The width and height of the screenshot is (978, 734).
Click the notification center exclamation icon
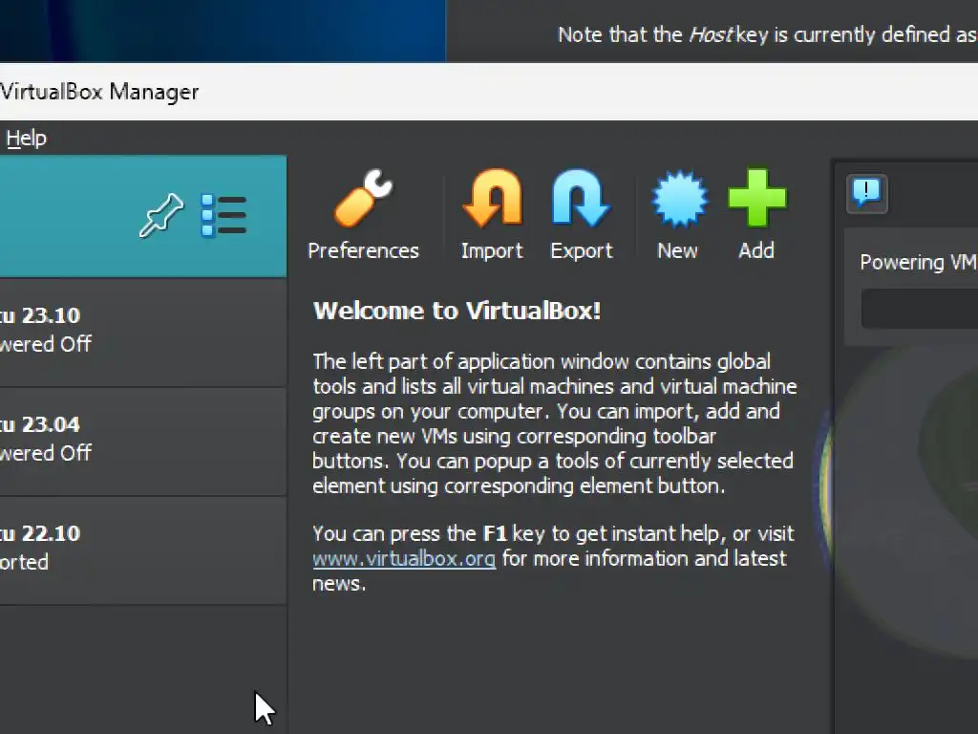tap(867, 193)
